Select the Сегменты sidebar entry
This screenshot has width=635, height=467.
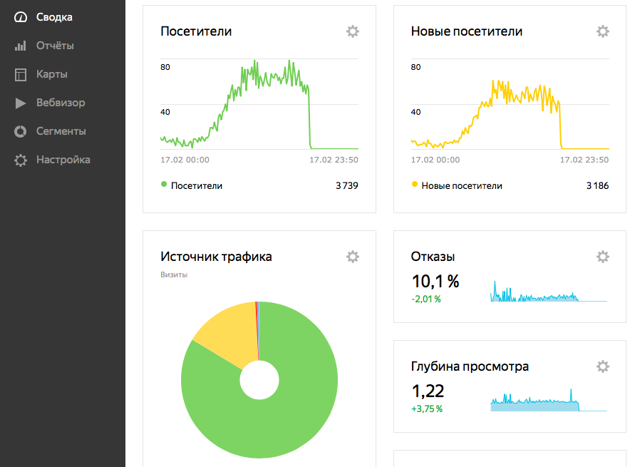coord(63,131)
